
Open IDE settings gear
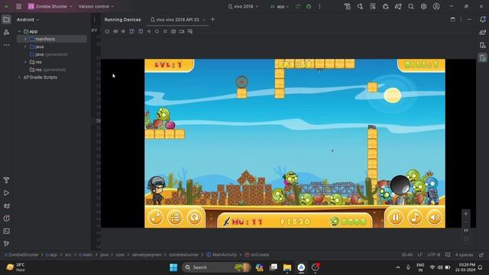click(x=423, y=6)
